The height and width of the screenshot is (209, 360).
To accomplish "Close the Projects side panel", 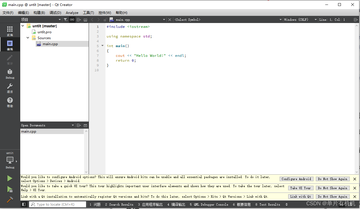I will point(85,20).
